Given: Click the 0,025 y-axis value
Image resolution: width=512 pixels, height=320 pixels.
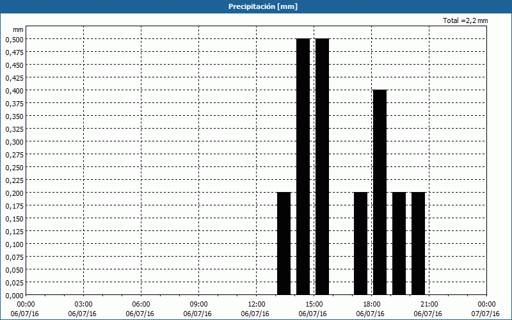Looking at the screenshot, I should click(14, 282).
